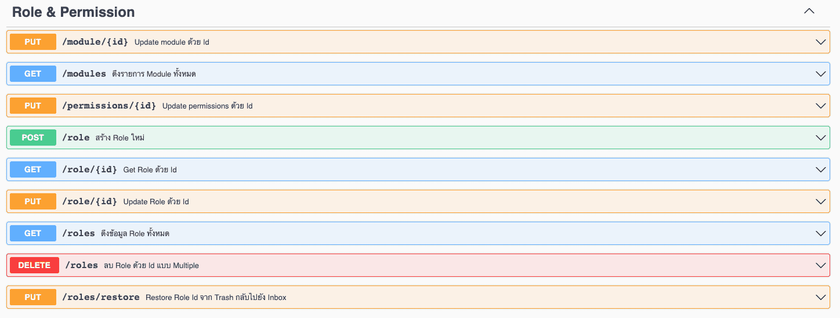Viewport: 840px width, 318px height.
Task: Click the PUT badge for /permissions/{id}
Action: [x=33, y=106]
